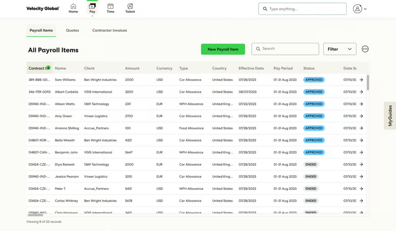The width and height of the screenshot is (396, 231).
Task: Click the APPROVED badge for Sam Williams
Action: 314,80
